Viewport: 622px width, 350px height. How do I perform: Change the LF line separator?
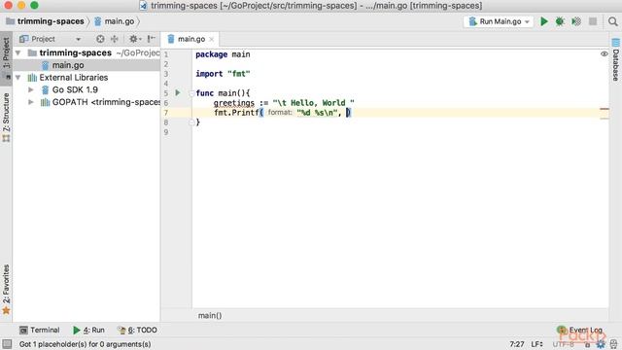536,344
